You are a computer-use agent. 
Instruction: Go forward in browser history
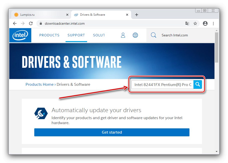23,23
